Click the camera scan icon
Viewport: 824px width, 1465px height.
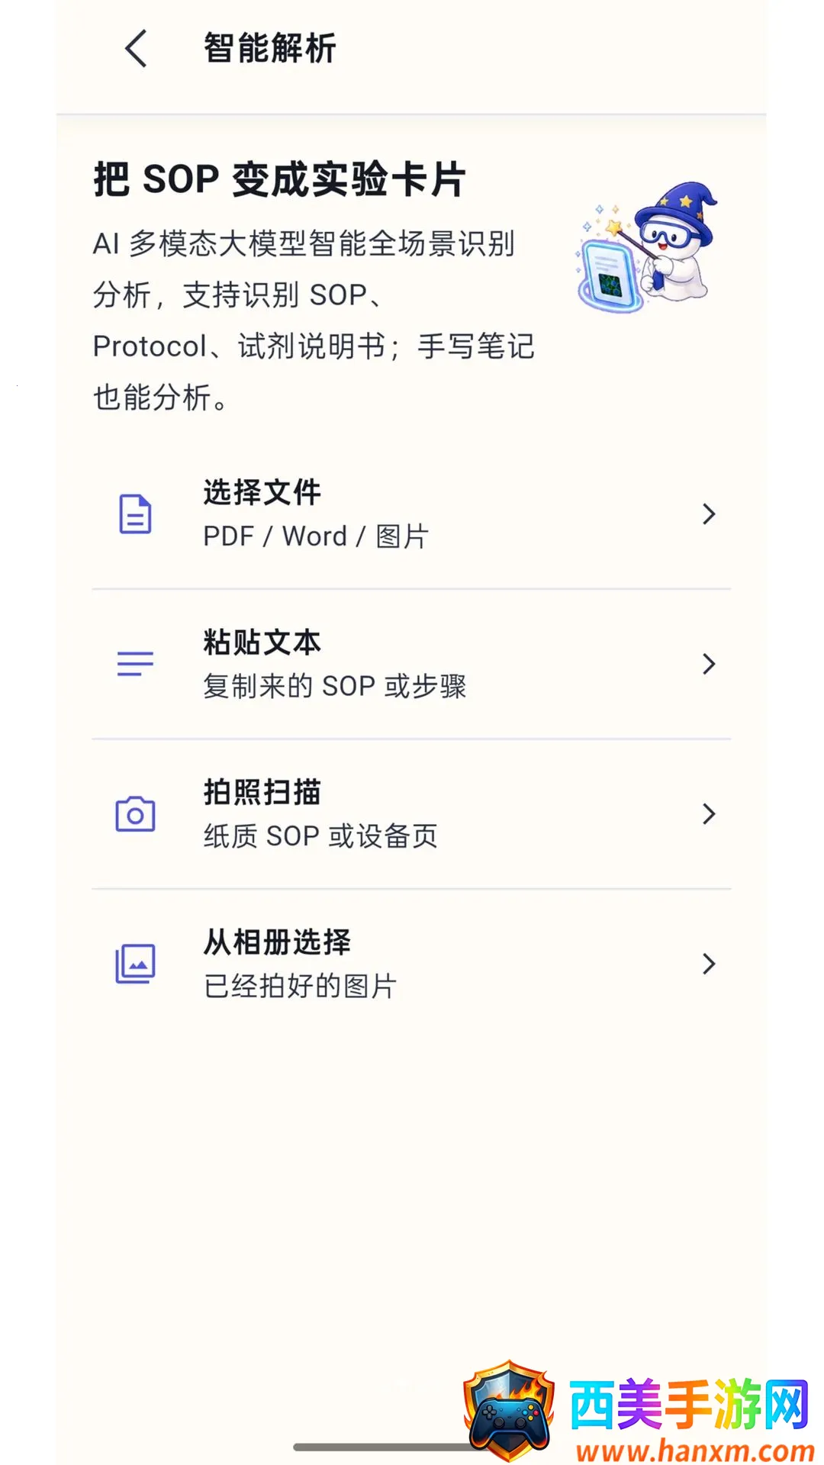click(135, 813)
